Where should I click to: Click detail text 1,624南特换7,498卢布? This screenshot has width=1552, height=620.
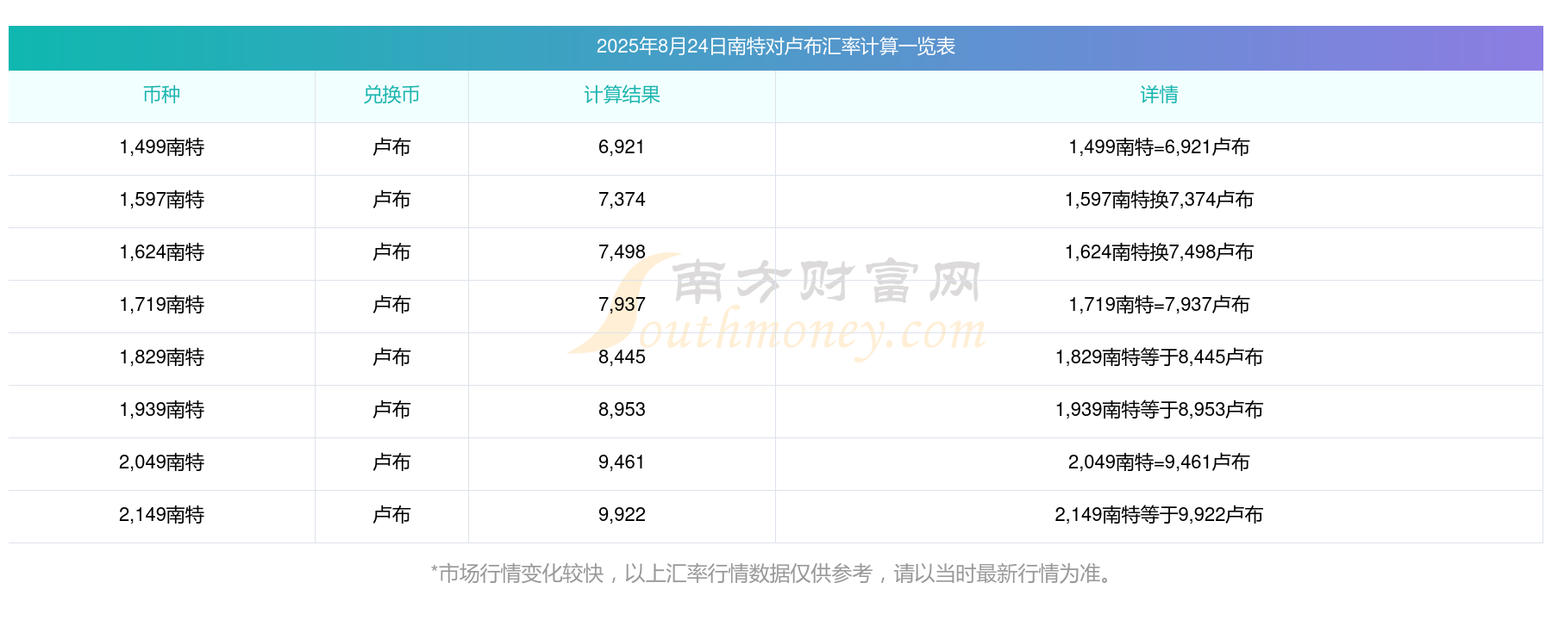coord(1159,252)
